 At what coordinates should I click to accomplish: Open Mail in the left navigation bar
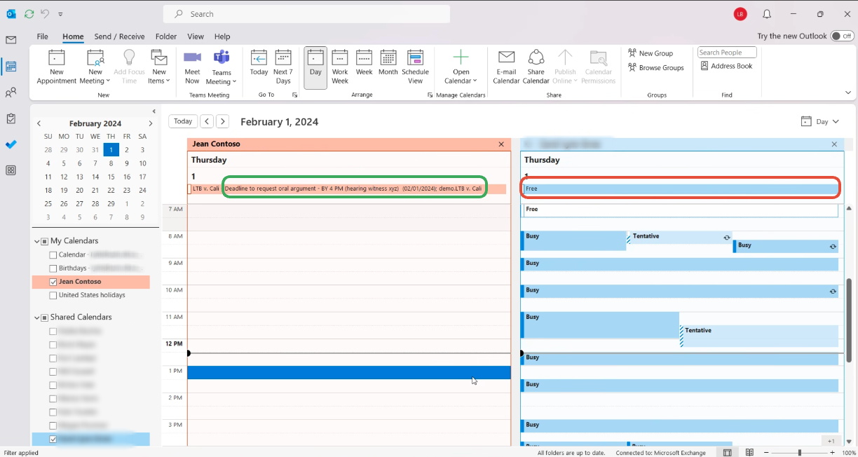11,40
